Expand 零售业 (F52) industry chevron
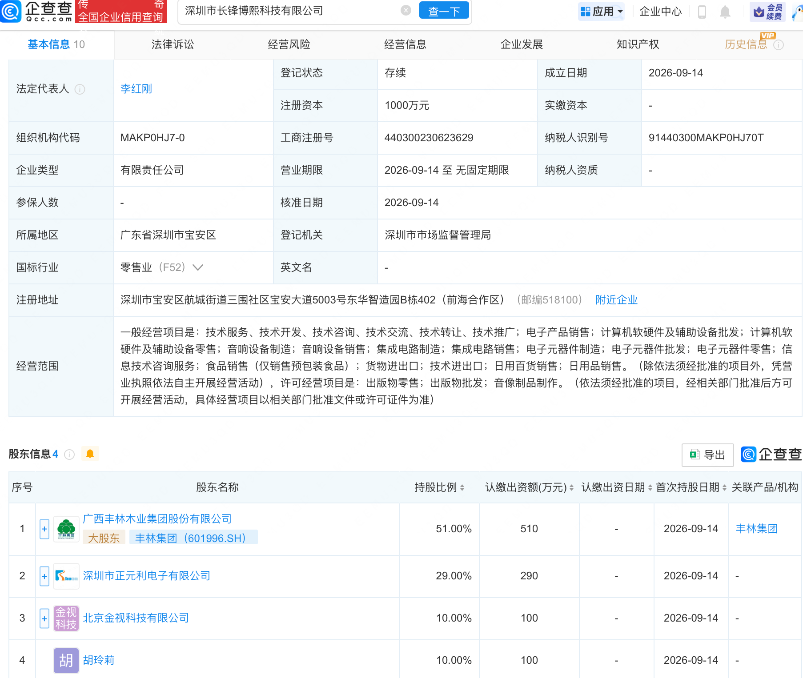 198,267
